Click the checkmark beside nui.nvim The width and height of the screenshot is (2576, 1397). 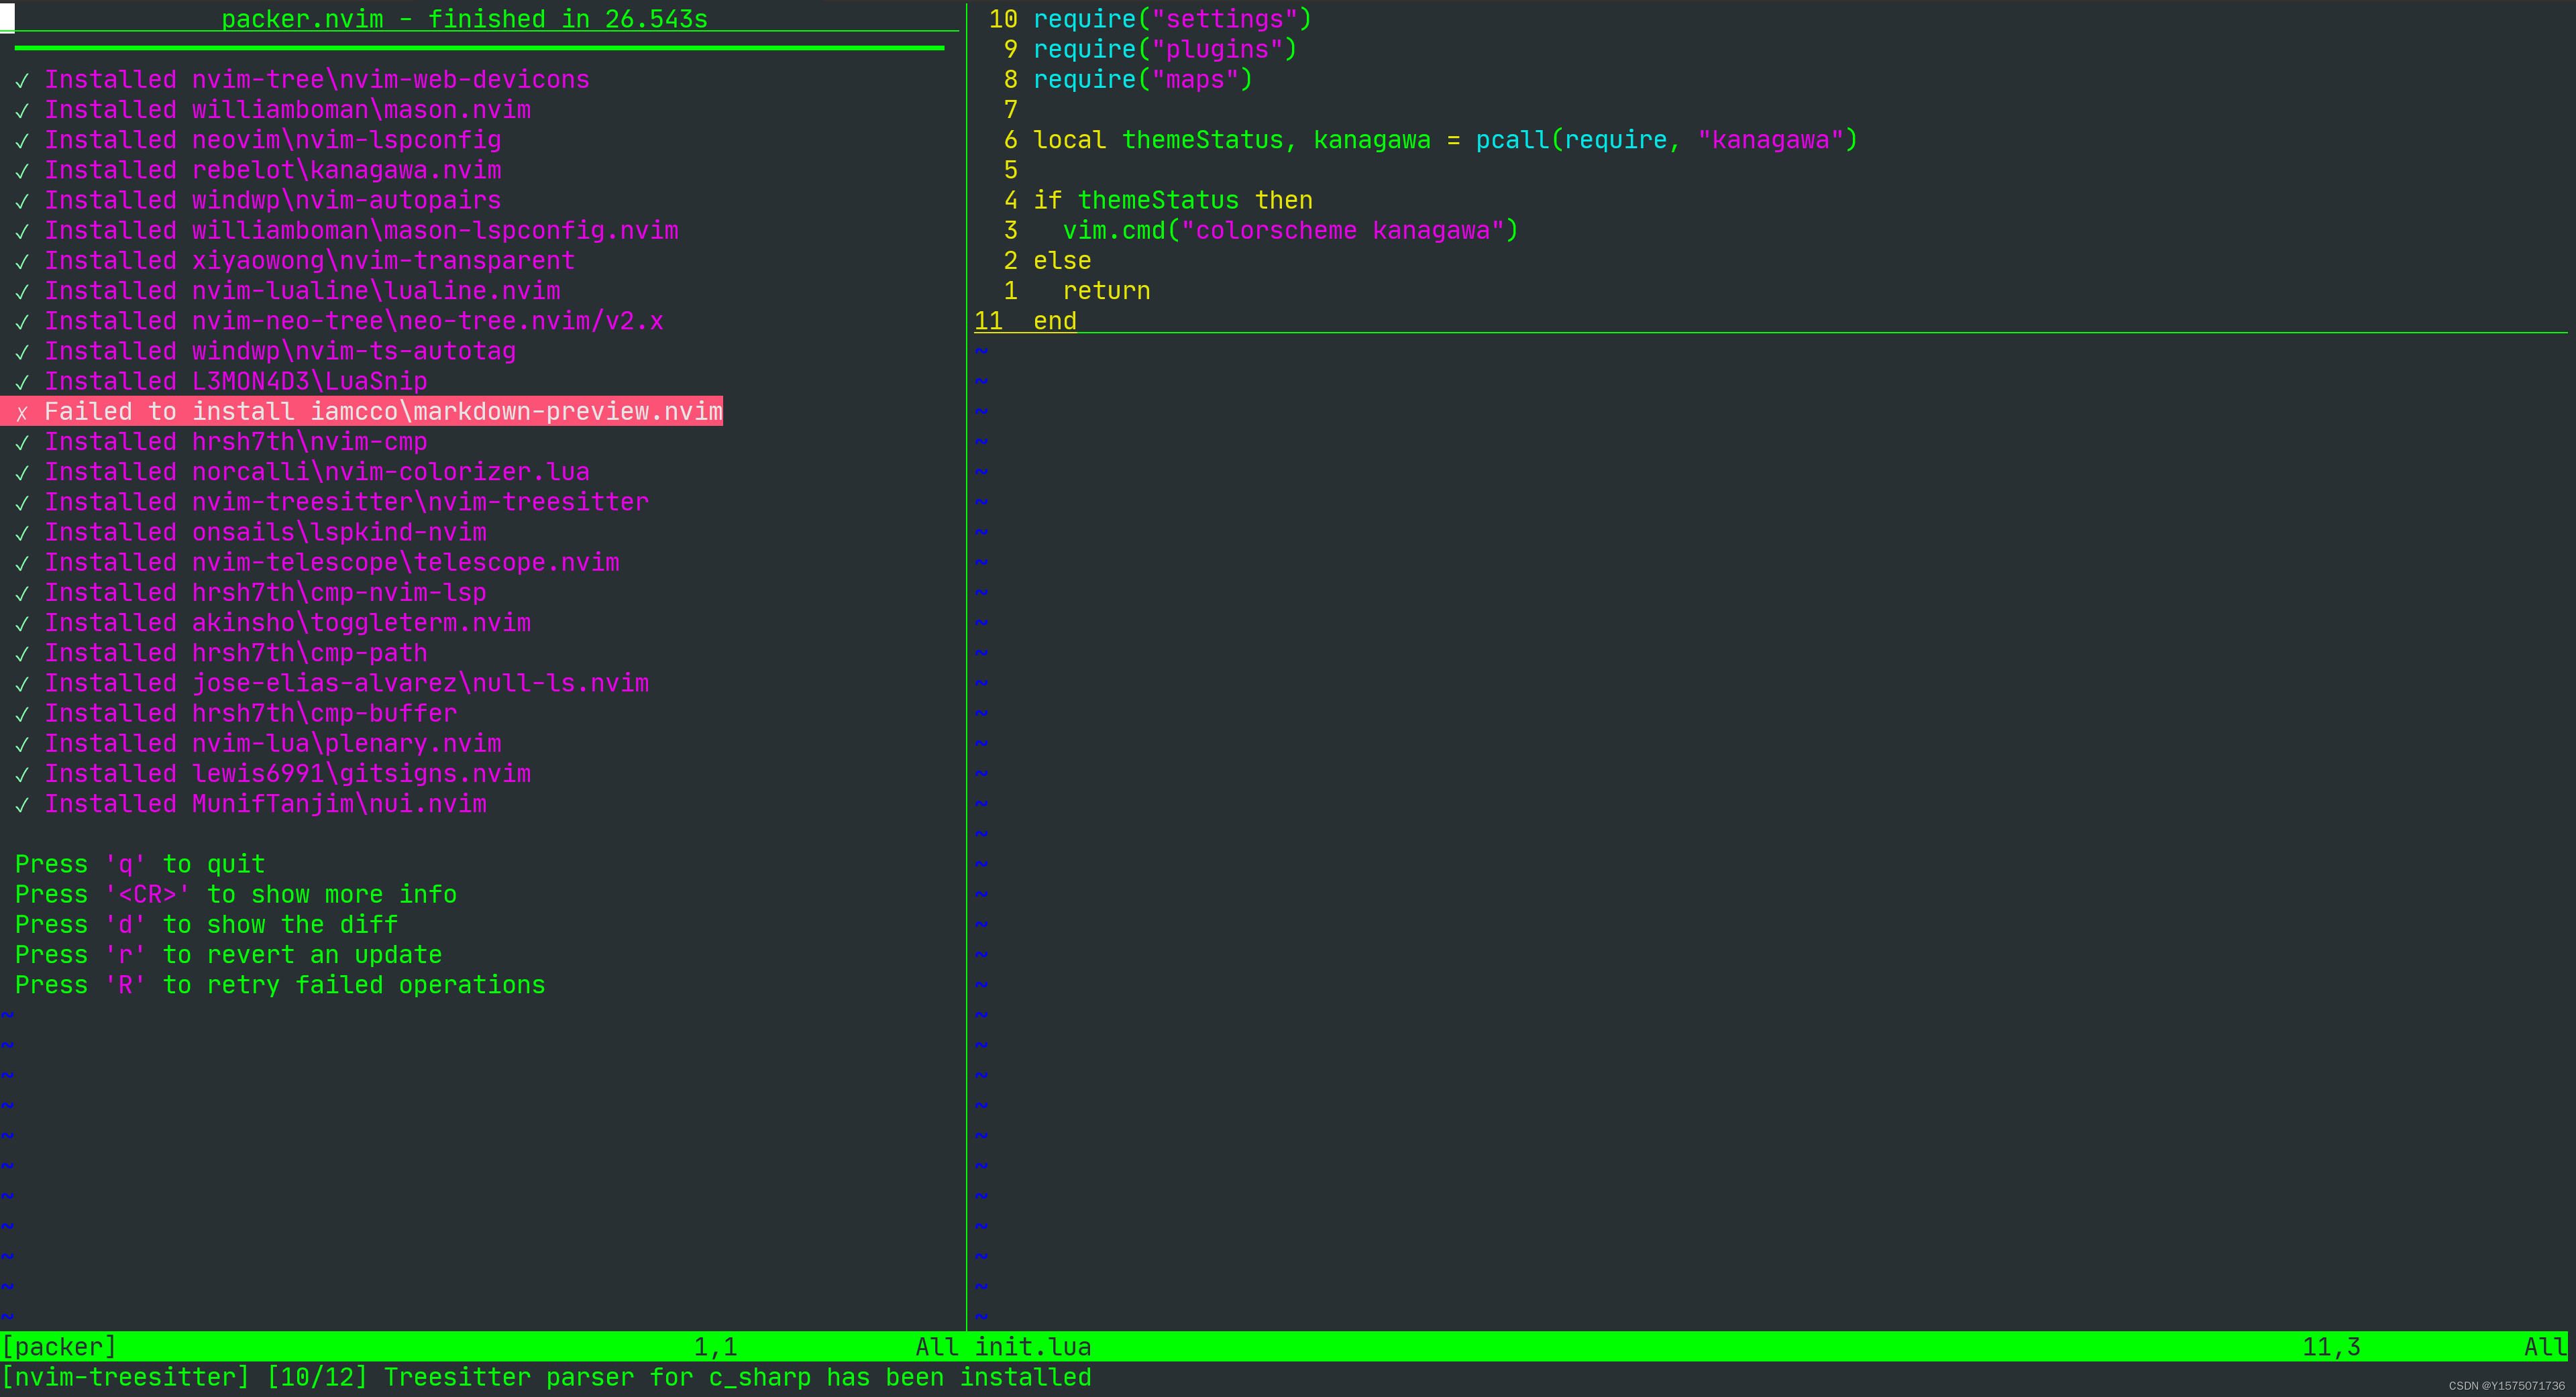click(22, 805)
